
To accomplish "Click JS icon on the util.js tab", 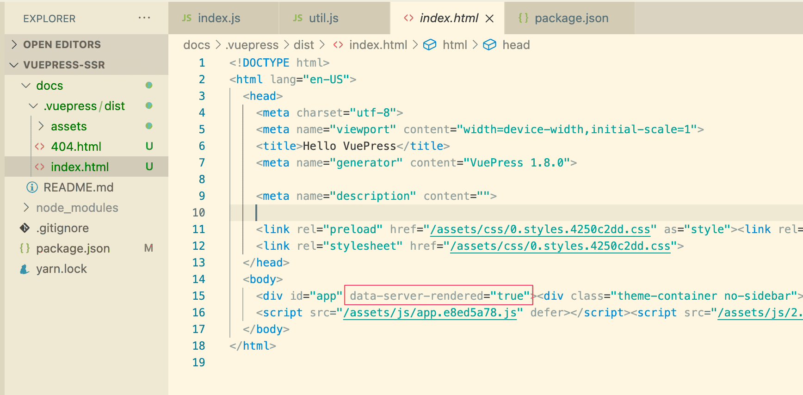I will tap(298, 18).
